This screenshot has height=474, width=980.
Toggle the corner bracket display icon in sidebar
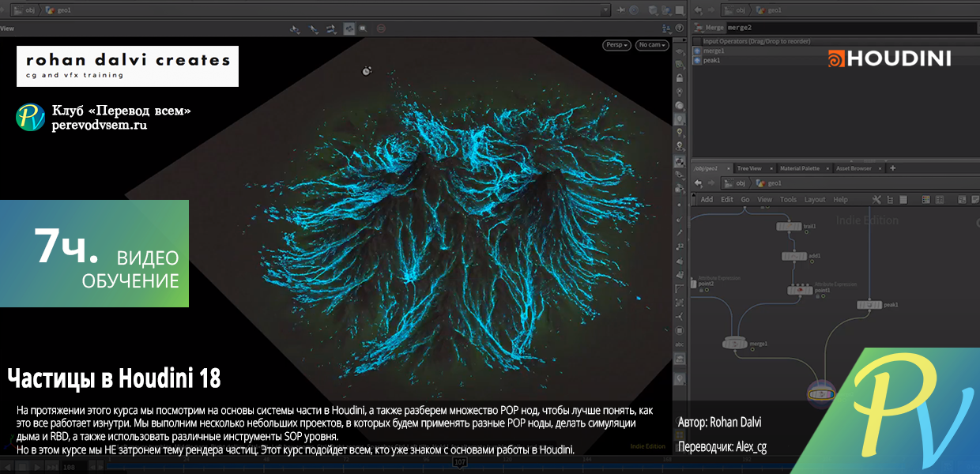[679, 288]
